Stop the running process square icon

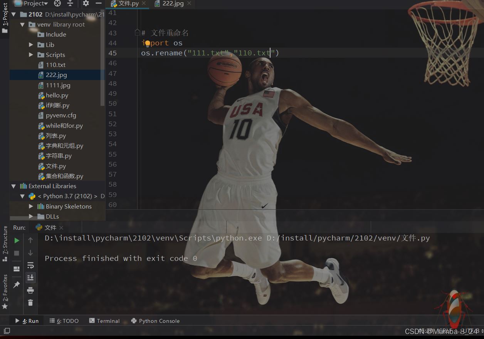(17, 253)
